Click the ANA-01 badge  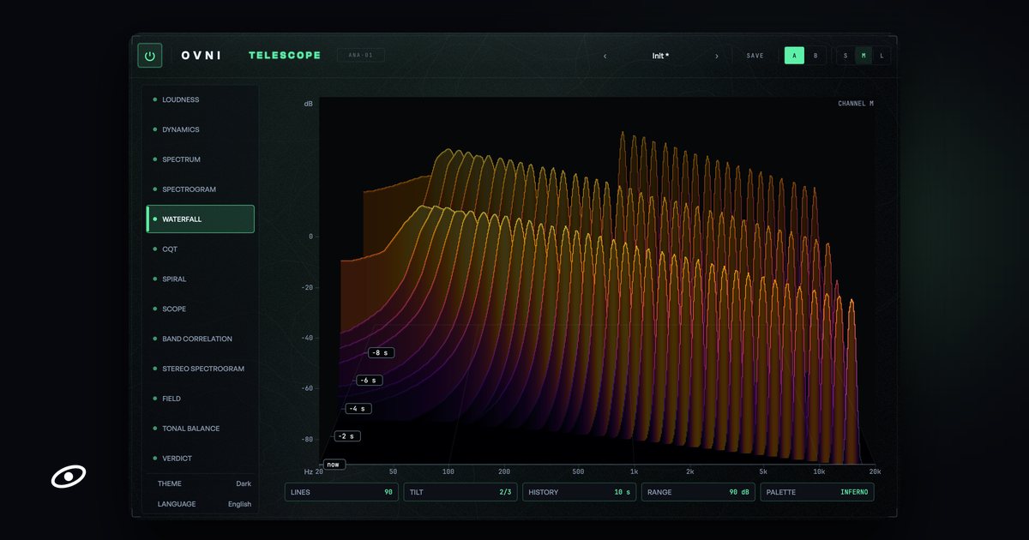[360, 56]
